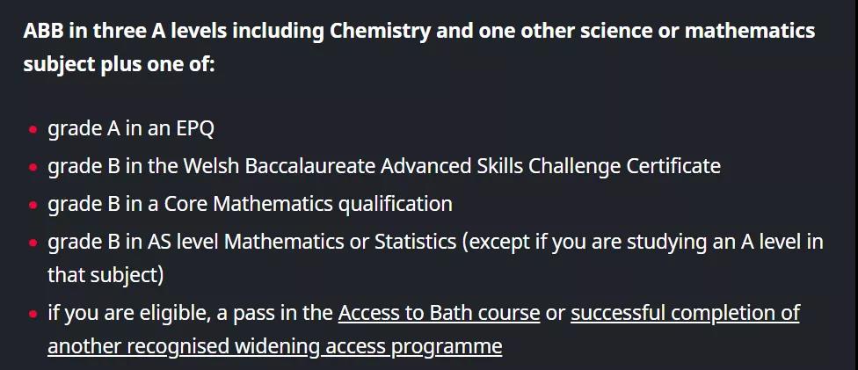Click the red bullet beside AS level Mathematics item
Viewport: 858px width, 370px height.
click(x=34, y=243)
